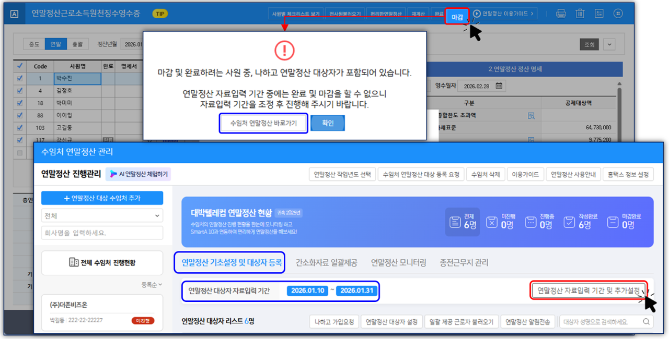Click AI 연말정산 체험하기 button
Screen dimensions: 669x339
[140, 174]
